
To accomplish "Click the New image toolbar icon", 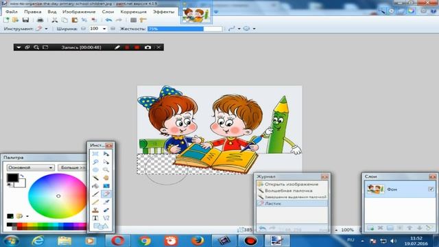I will click(x=6, y=20).
